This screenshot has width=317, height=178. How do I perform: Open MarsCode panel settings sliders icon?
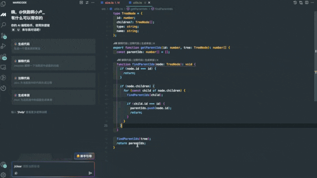[x=87, y=3]
